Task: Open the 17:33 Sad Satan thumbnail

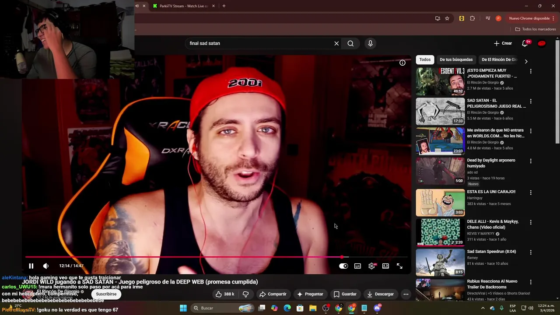Action: point(440,111)
